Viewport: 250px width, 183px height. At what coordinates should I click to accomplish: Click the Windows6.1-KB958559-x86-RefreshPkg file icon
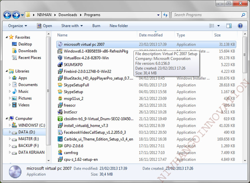point(60,51)
